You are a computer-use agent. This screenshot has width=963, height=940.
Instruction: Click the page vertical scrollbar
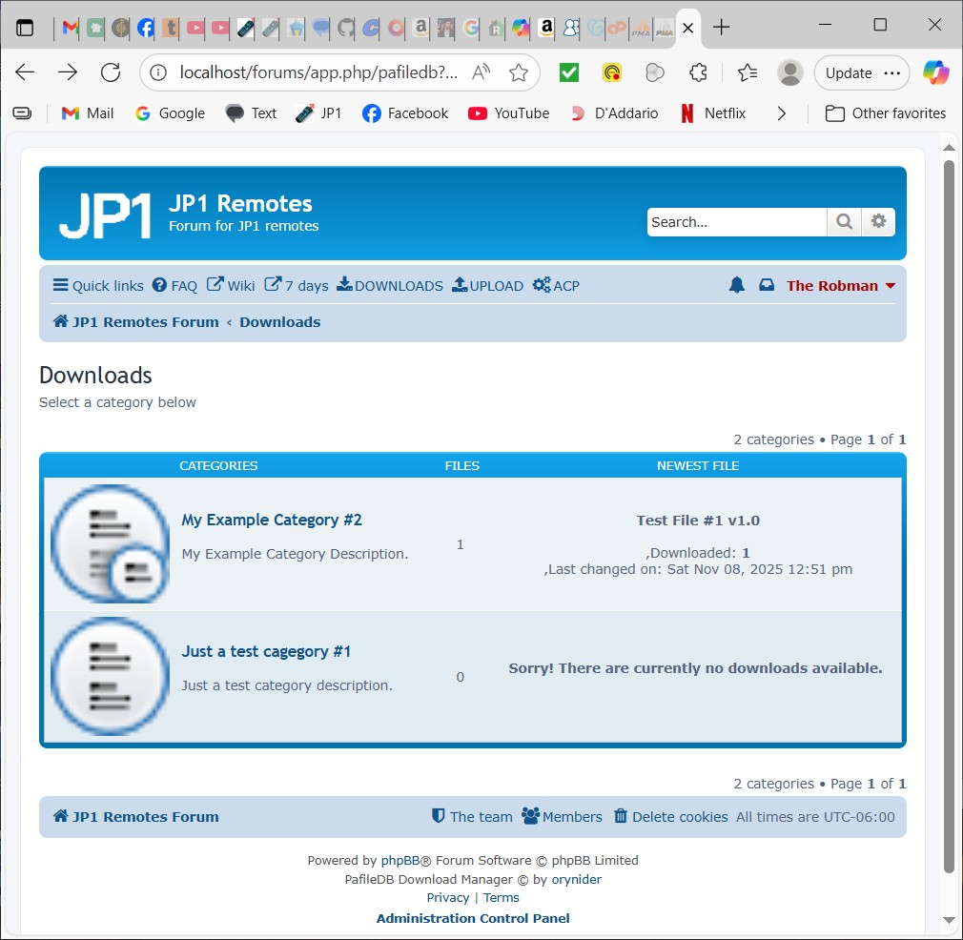point(948,515)
